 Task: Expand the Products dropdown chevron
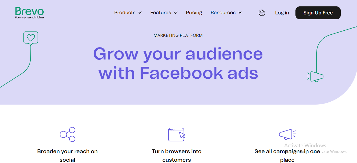[x=140, y=13]
